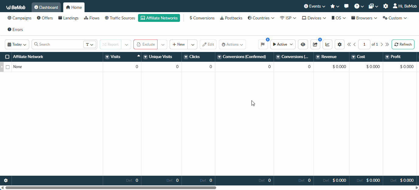
Task: Click the Edit button
Action: [208, 44]
